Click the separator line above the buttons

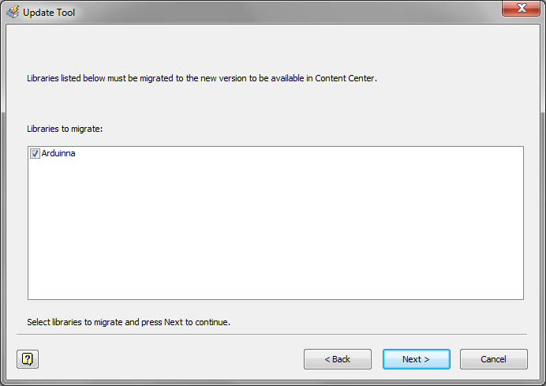pos(271,335)
